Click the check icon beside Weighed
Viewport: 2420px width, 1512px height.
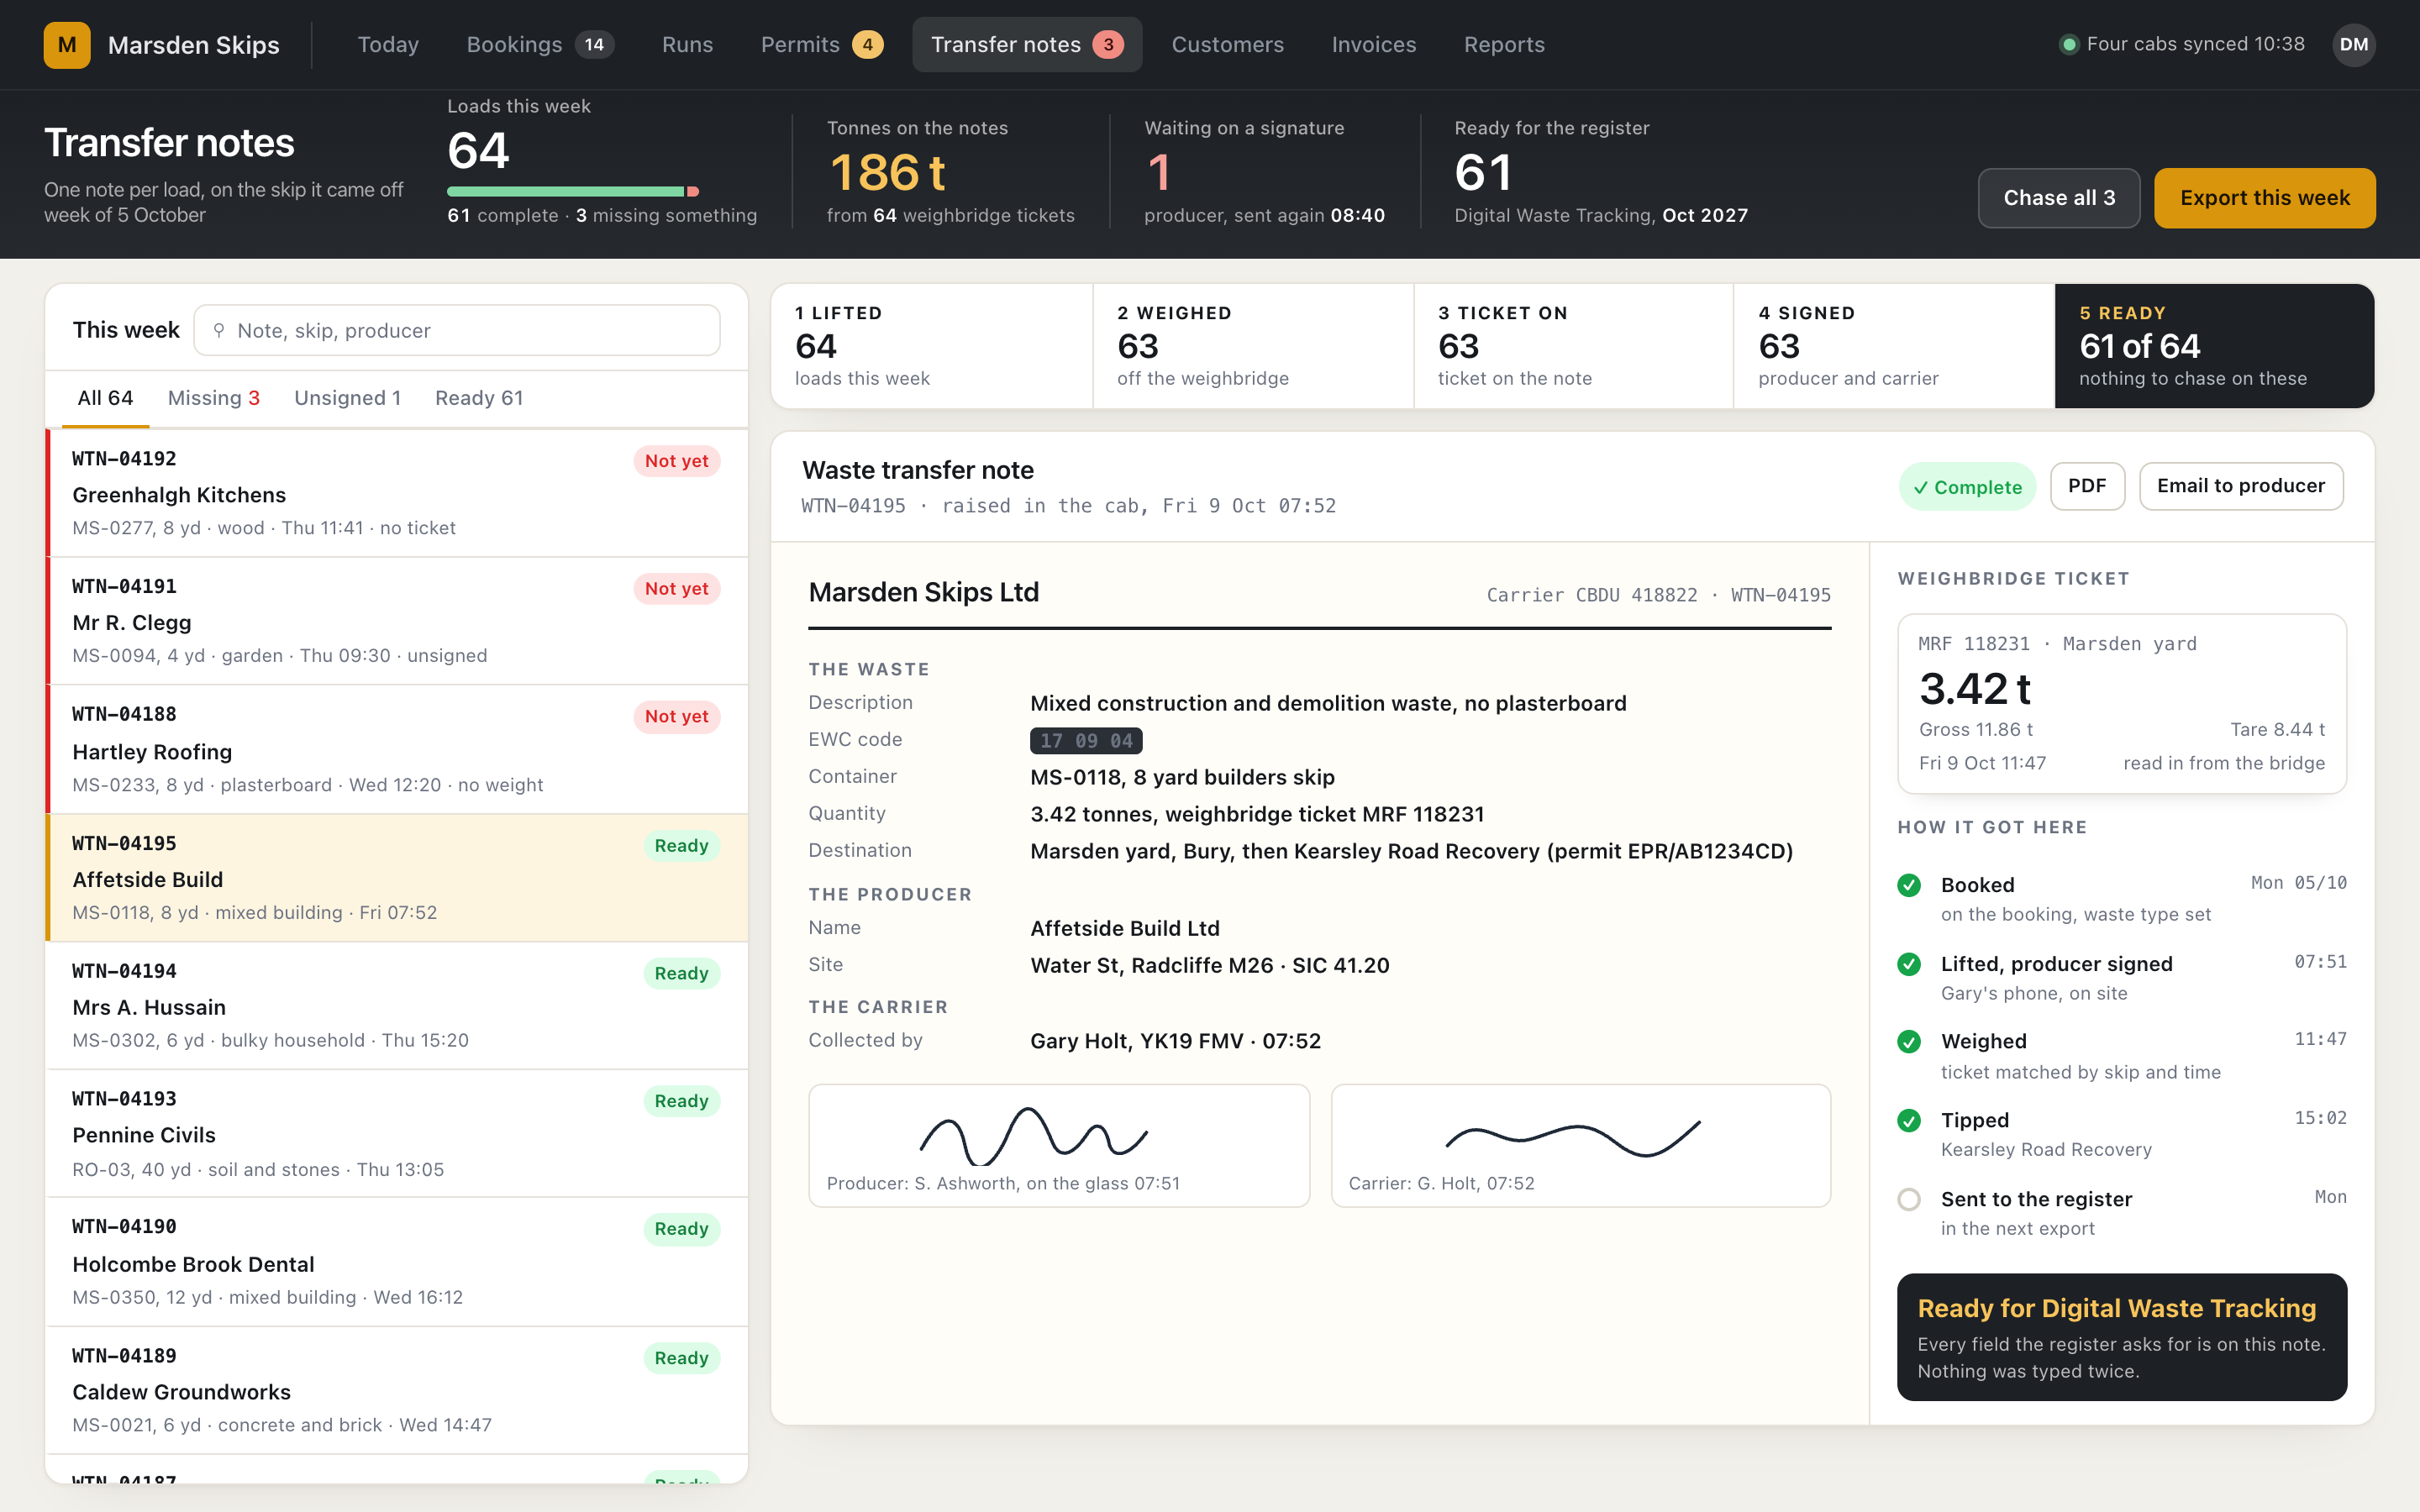point(1909,1042)
